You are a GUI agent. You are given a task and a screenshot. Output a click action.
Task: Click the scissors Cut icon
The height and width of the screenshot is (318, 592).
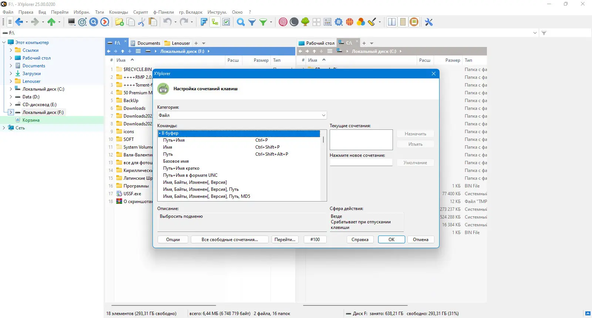[141, 22]
